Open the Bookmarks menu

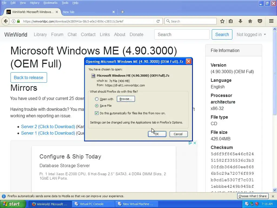point(50,3)
